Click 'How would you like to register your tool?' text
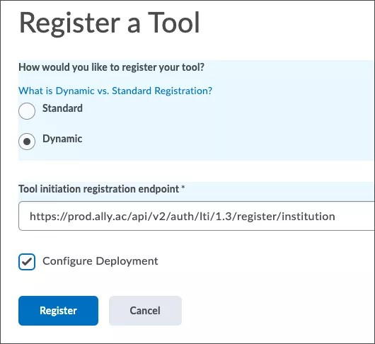 tap(112, 67)
